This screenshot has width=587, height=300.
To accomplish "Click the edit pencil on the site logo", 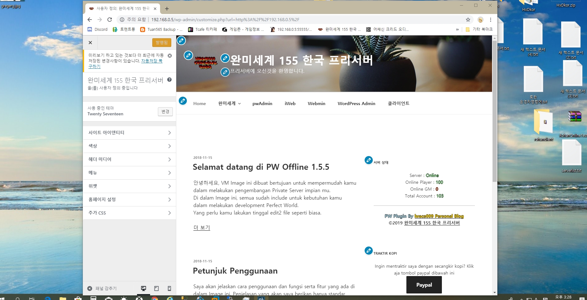I will point(188,55).
